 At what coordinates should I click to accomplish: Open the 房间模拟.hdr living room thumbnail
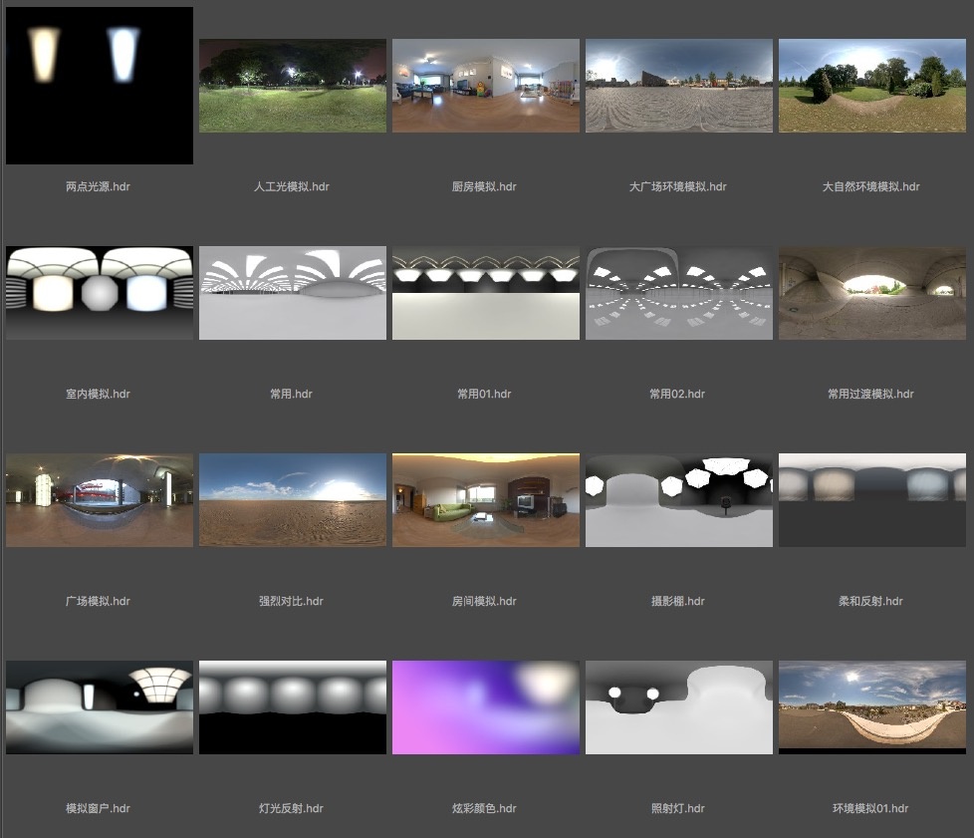coord(486,500)
